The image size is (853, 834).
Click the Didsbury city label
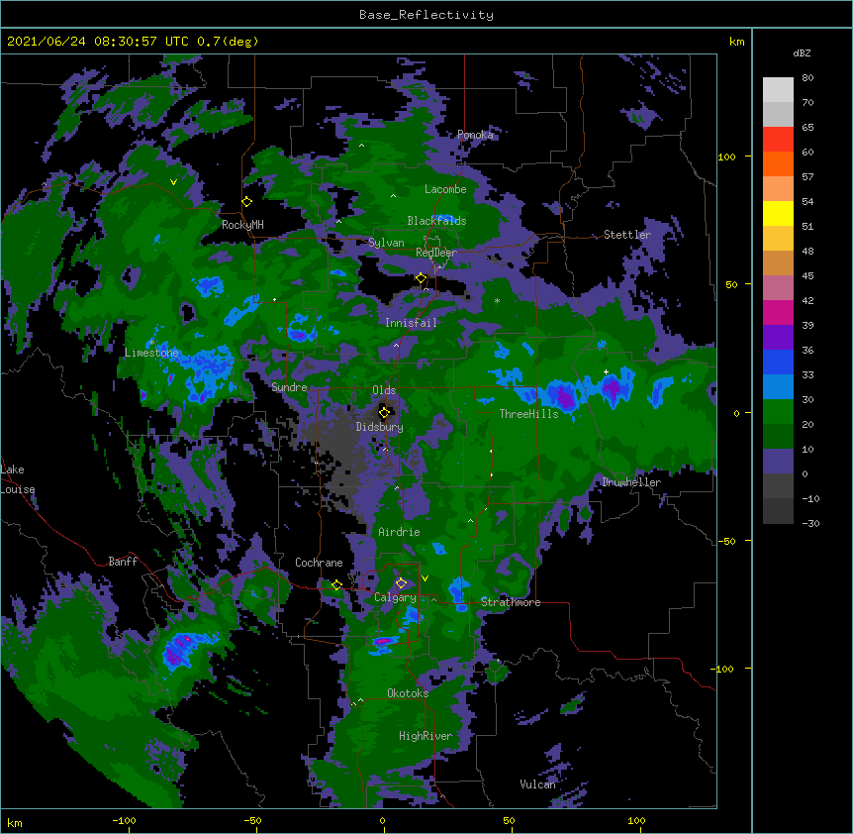380,427
